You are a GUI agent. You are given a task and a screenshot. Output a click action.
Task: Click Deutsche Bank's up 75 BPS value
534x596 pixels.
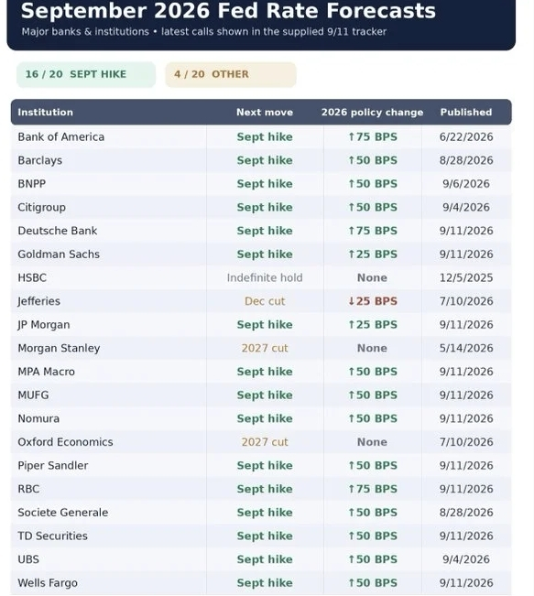pos(373,231)
